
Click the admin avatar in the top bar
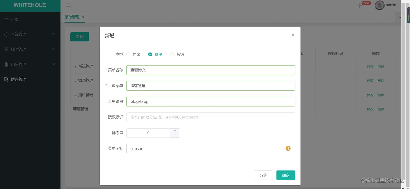point(380,5)
